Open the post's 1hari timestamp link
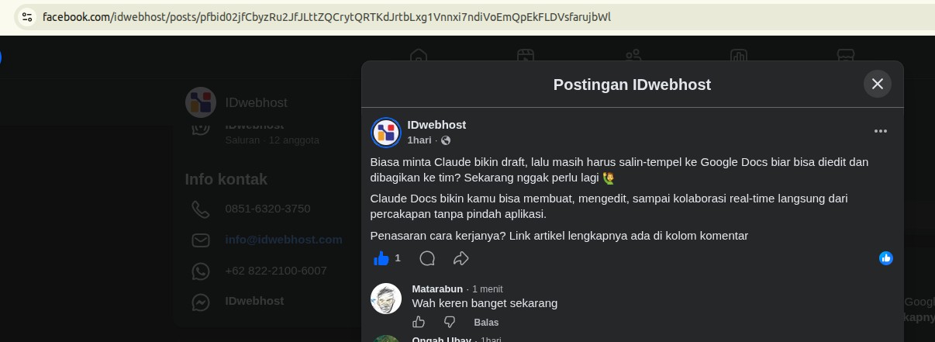The width and height of the screenshot is (935, 342). (x=419, y=140)
